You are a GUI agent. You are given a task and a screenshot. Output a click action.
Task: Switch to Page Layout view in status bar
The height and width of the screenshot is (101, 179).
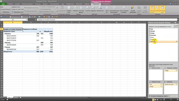tap(156, 100)
